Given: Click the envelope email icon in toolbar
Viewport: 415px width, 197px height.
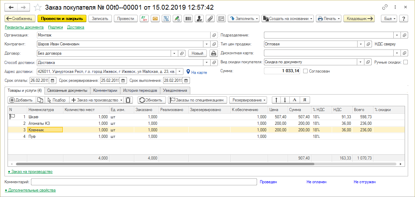Looking at the screenshot, I should [155, 19].
